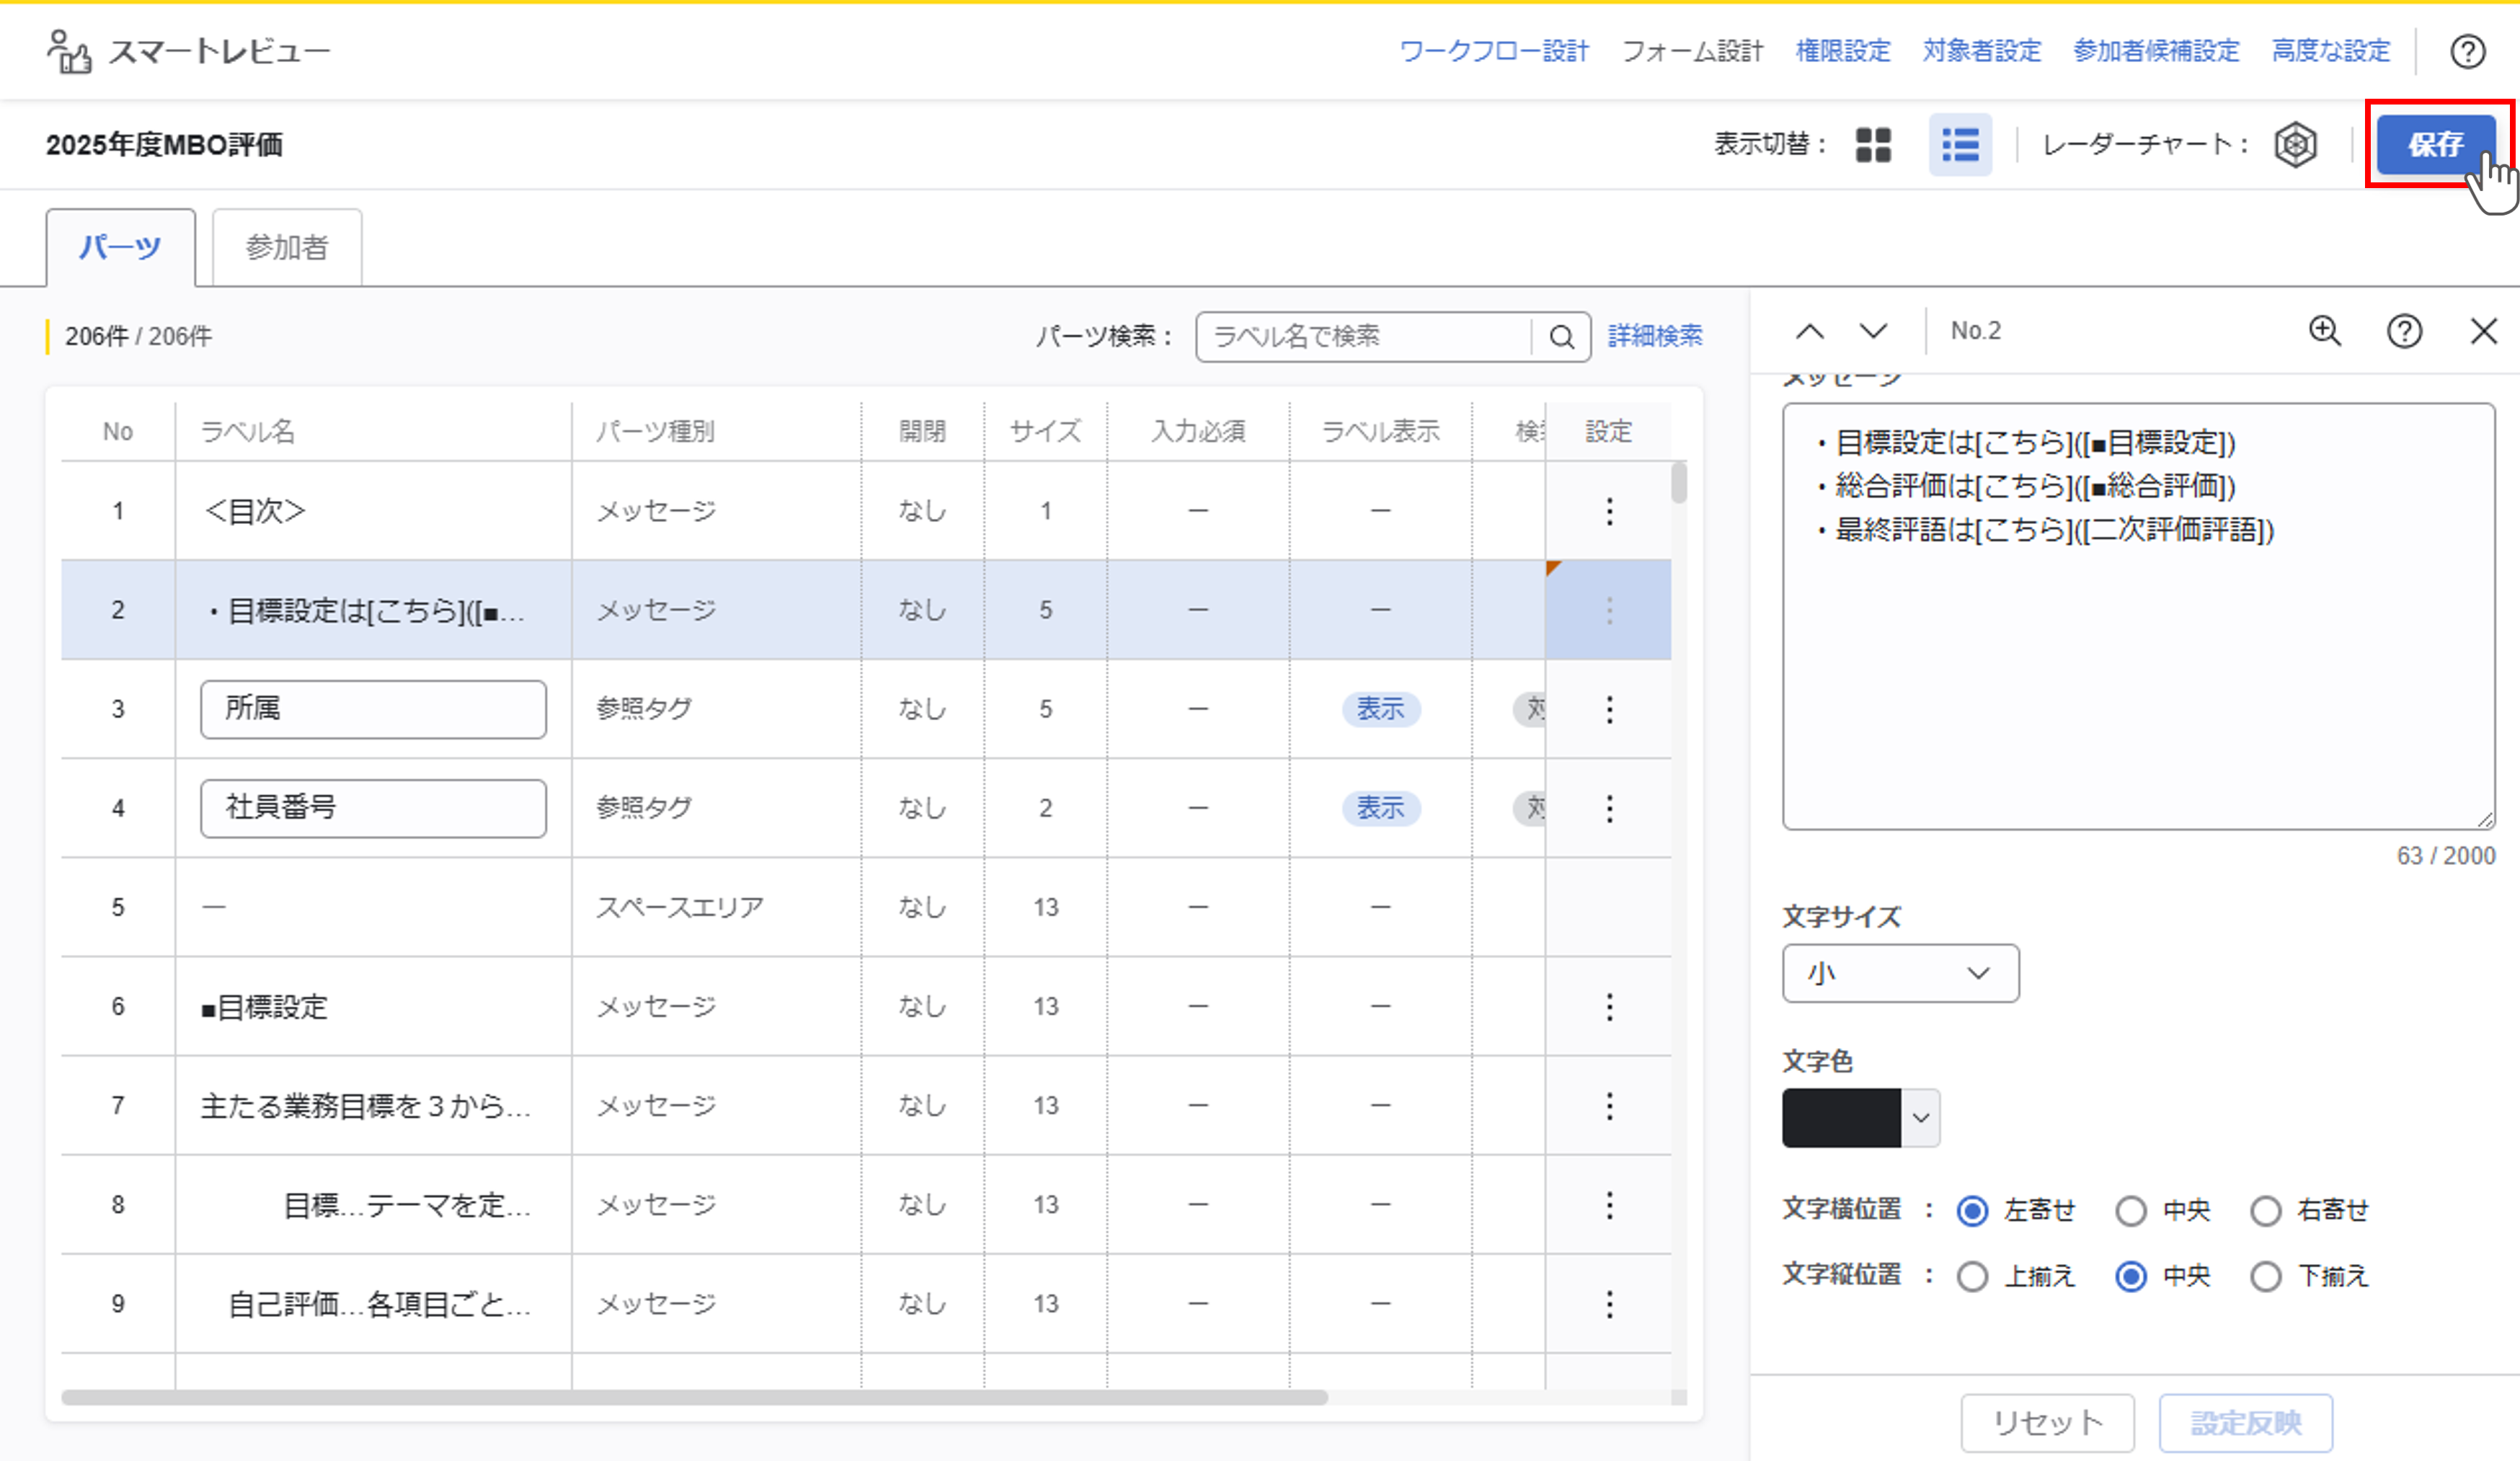The height and width of the screenshot is (1461, 2520).
Task: Open the 文字サイズ dropdown
Action: [1900, 973]
